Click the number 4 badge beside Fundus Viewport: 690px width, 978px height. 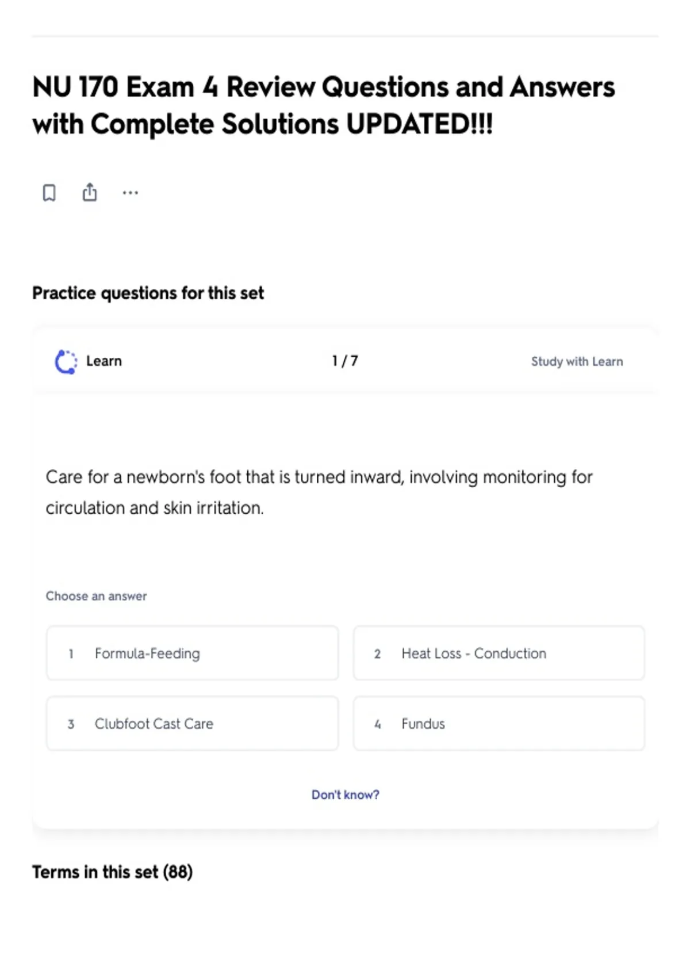coord(378,724)
